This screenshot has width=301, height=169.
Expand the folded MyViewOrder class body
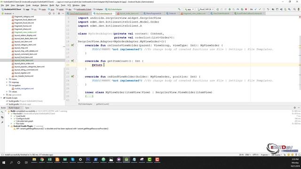[x=89, y=96]
